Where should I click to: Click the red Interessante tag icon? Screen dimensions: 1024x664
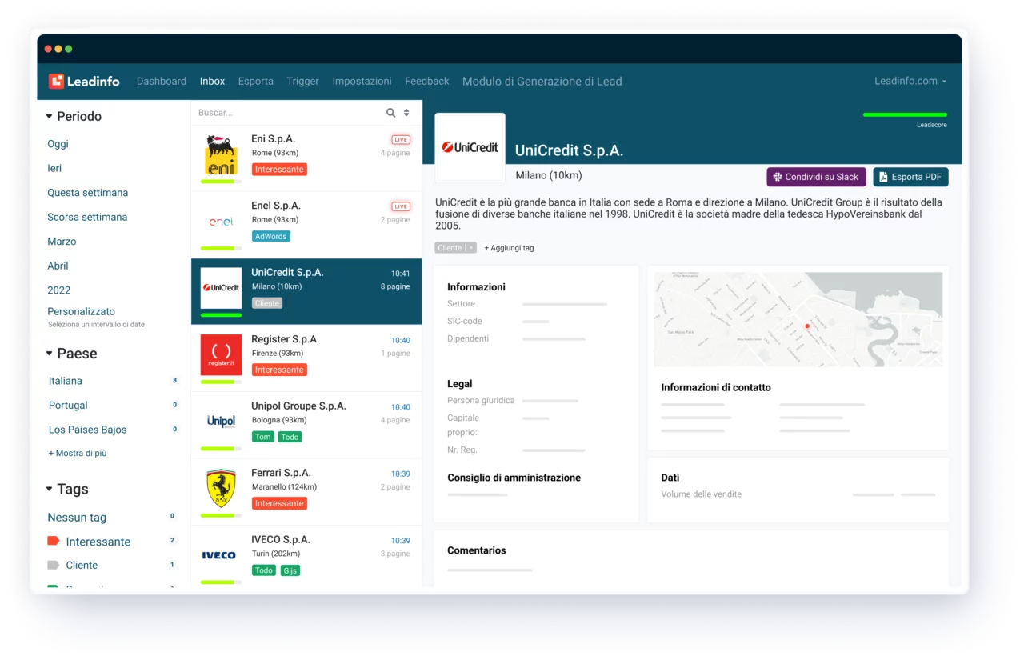point(54,542)
